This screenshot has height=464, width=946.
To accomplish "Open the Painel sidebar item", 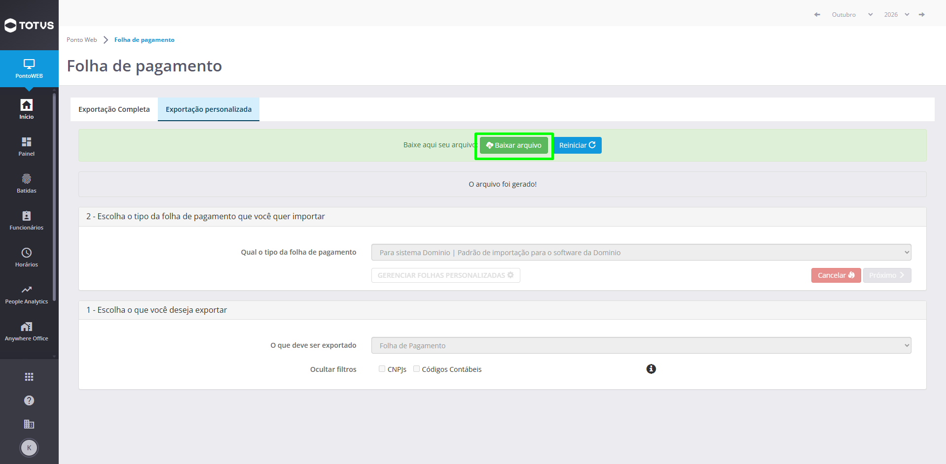I will [x=27, y=146].
